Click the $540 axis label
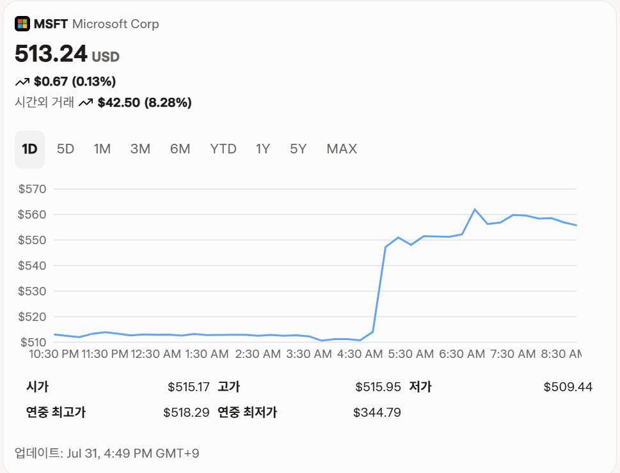620x473 pixels. pos(33,265)
